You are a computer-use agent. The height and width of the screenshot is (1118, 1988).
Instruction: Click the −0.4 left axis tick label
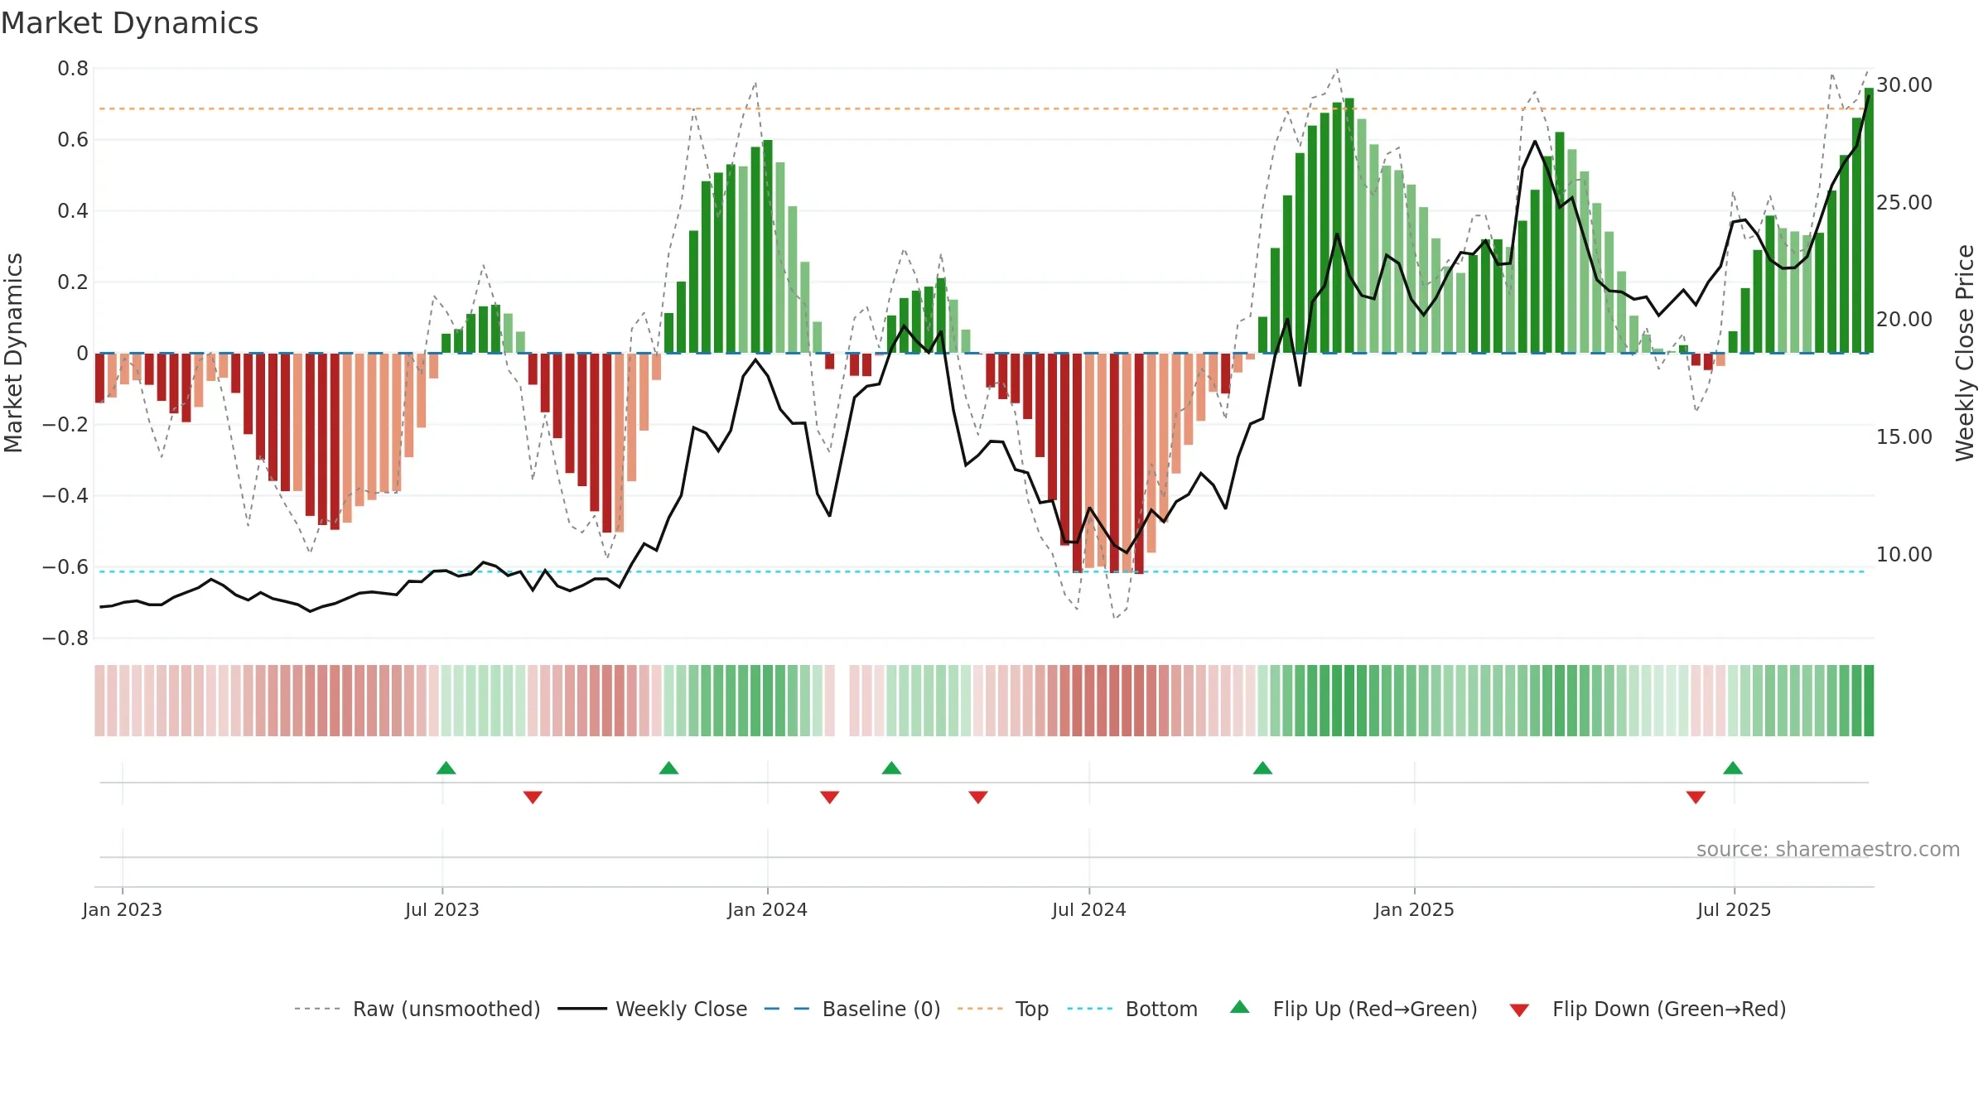point(65,496)
